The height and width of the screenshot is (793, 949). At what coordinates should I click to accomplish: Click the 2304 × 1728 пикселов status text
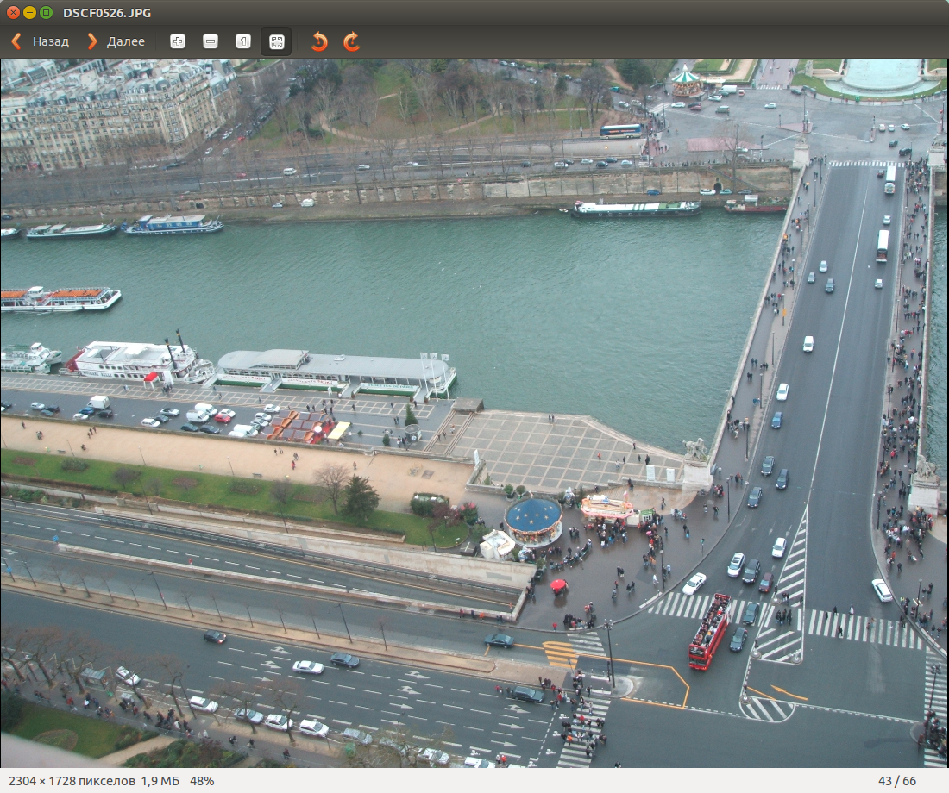(x=72, y=781)
